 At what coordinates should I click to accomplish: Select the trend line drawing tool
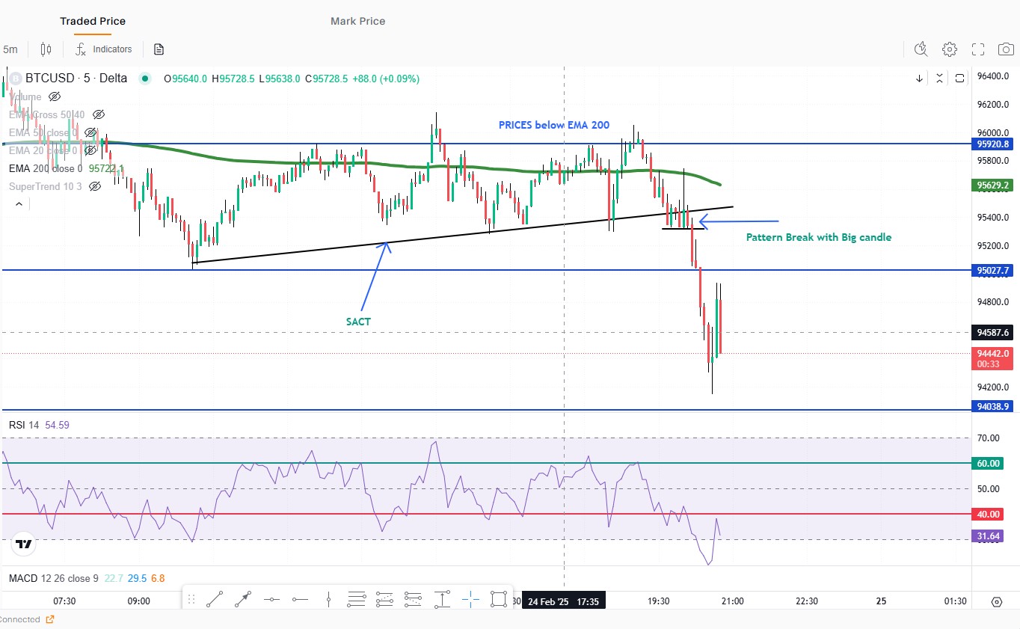tap(214, 599)
